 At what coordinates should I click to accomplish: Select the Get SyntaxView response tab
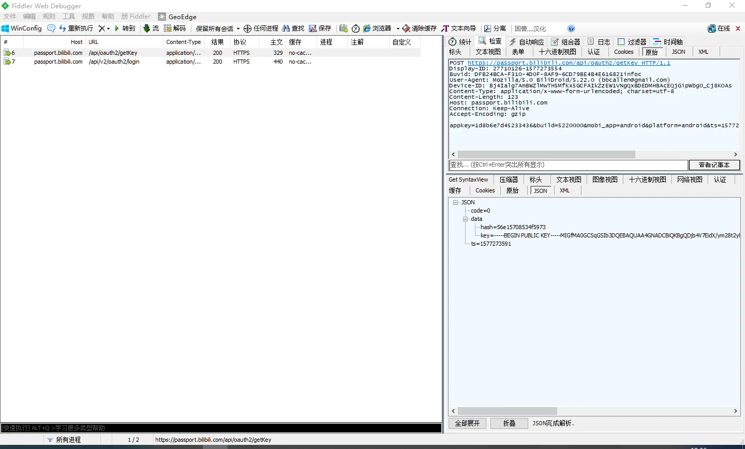coord(468,179)
